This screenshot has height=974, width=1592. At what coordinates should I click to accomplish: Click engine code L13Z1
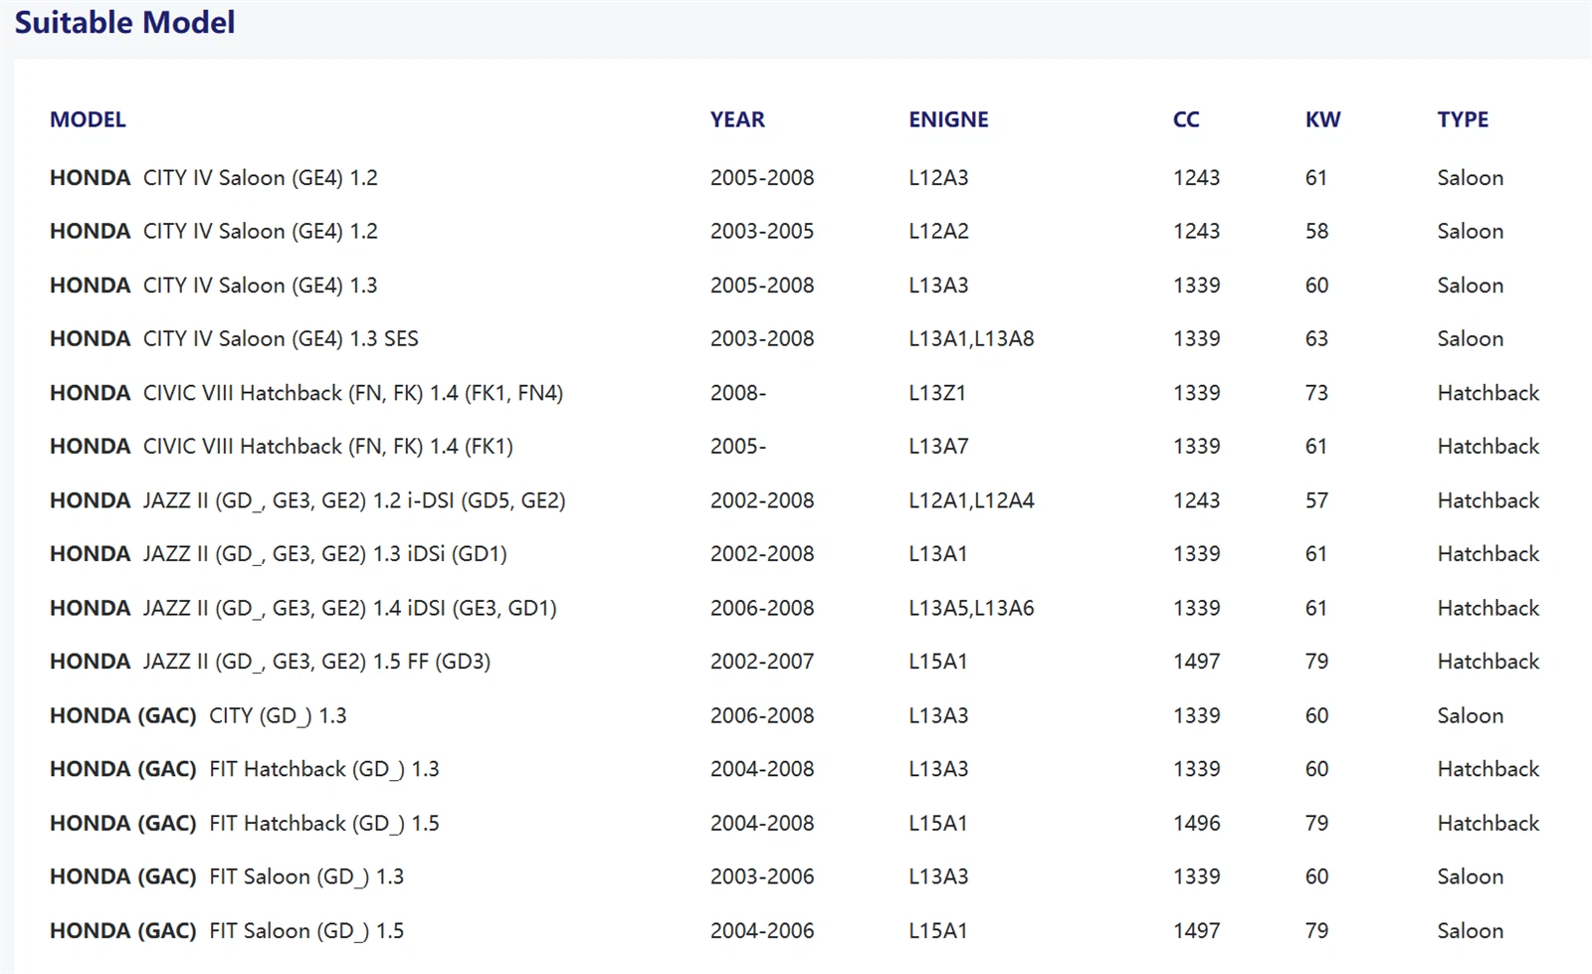click(937, 393)
